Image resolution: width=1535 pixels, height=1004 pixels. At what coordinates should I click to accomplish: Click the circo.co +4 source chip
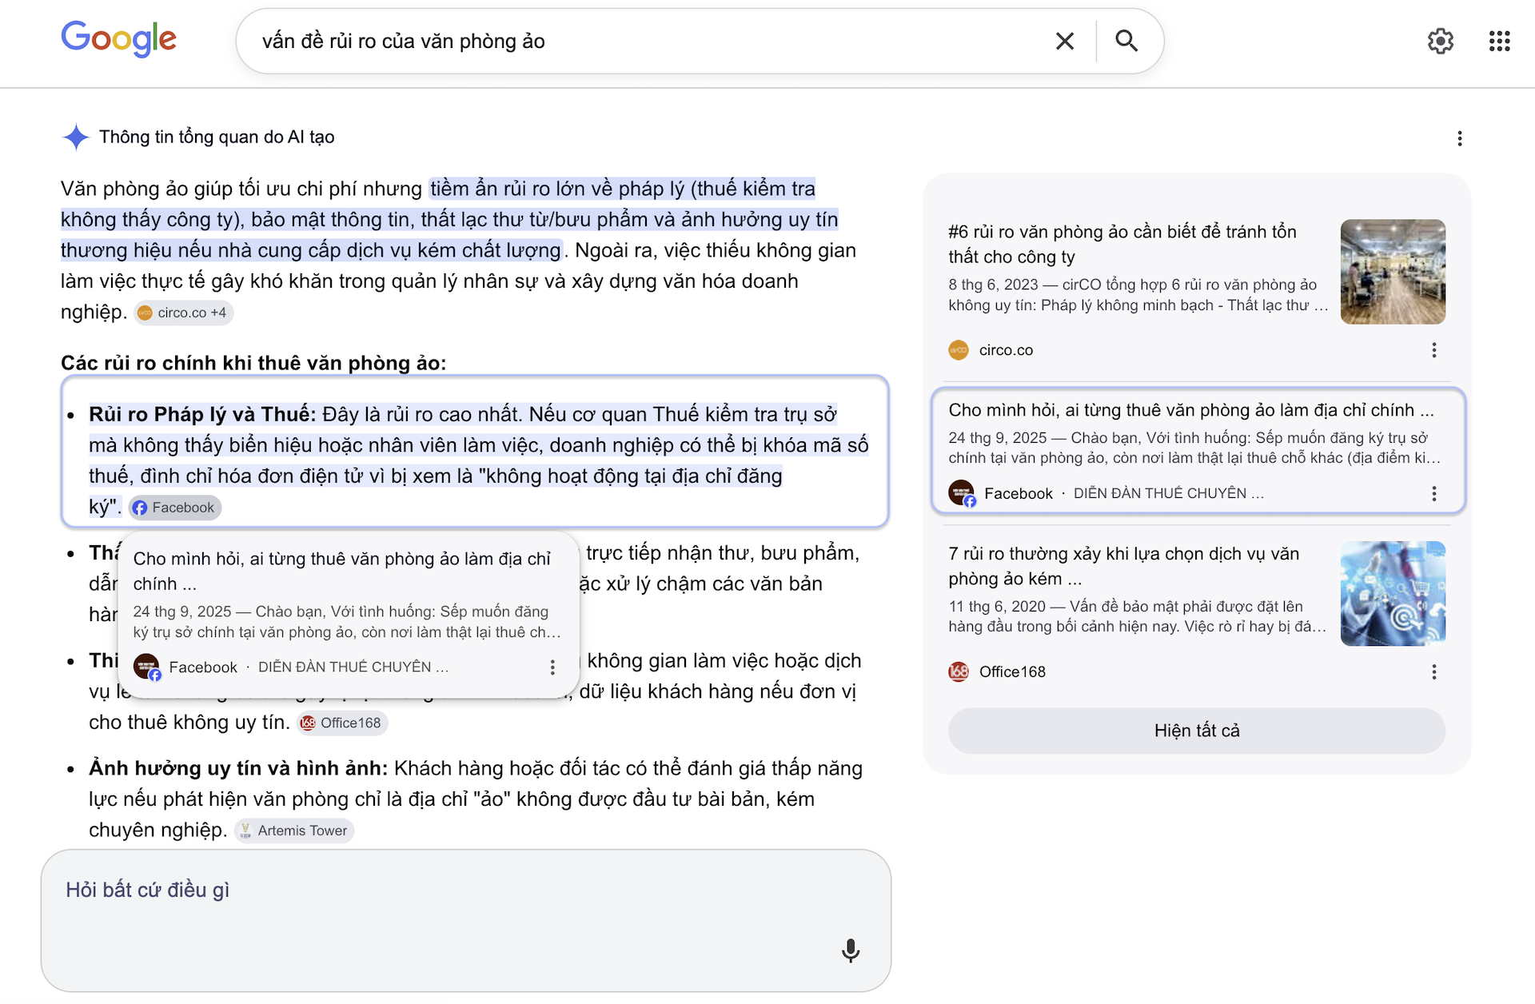click(x=183, y=313)
